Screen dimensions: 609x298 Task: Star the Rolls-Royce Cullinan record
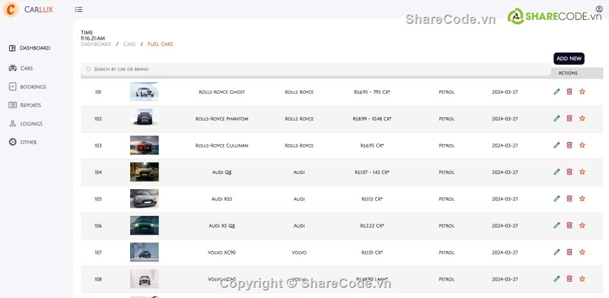point(582,145)
